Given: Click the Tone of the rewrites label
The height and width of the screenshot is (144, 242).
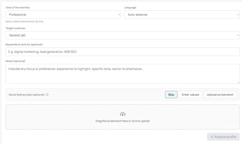Looking at the screenshot, I should (18, 8).
